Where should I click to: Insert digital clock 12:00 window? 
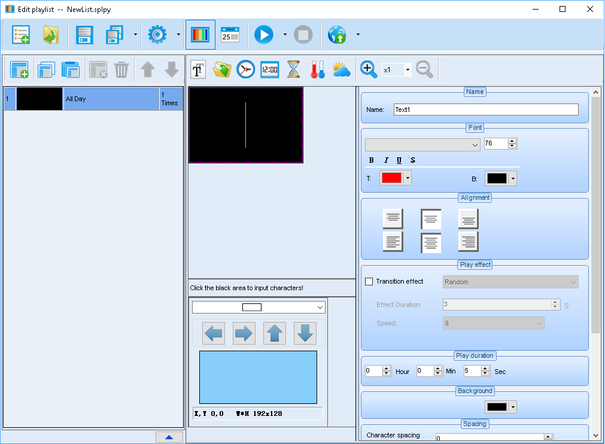[x=270, y=70]
